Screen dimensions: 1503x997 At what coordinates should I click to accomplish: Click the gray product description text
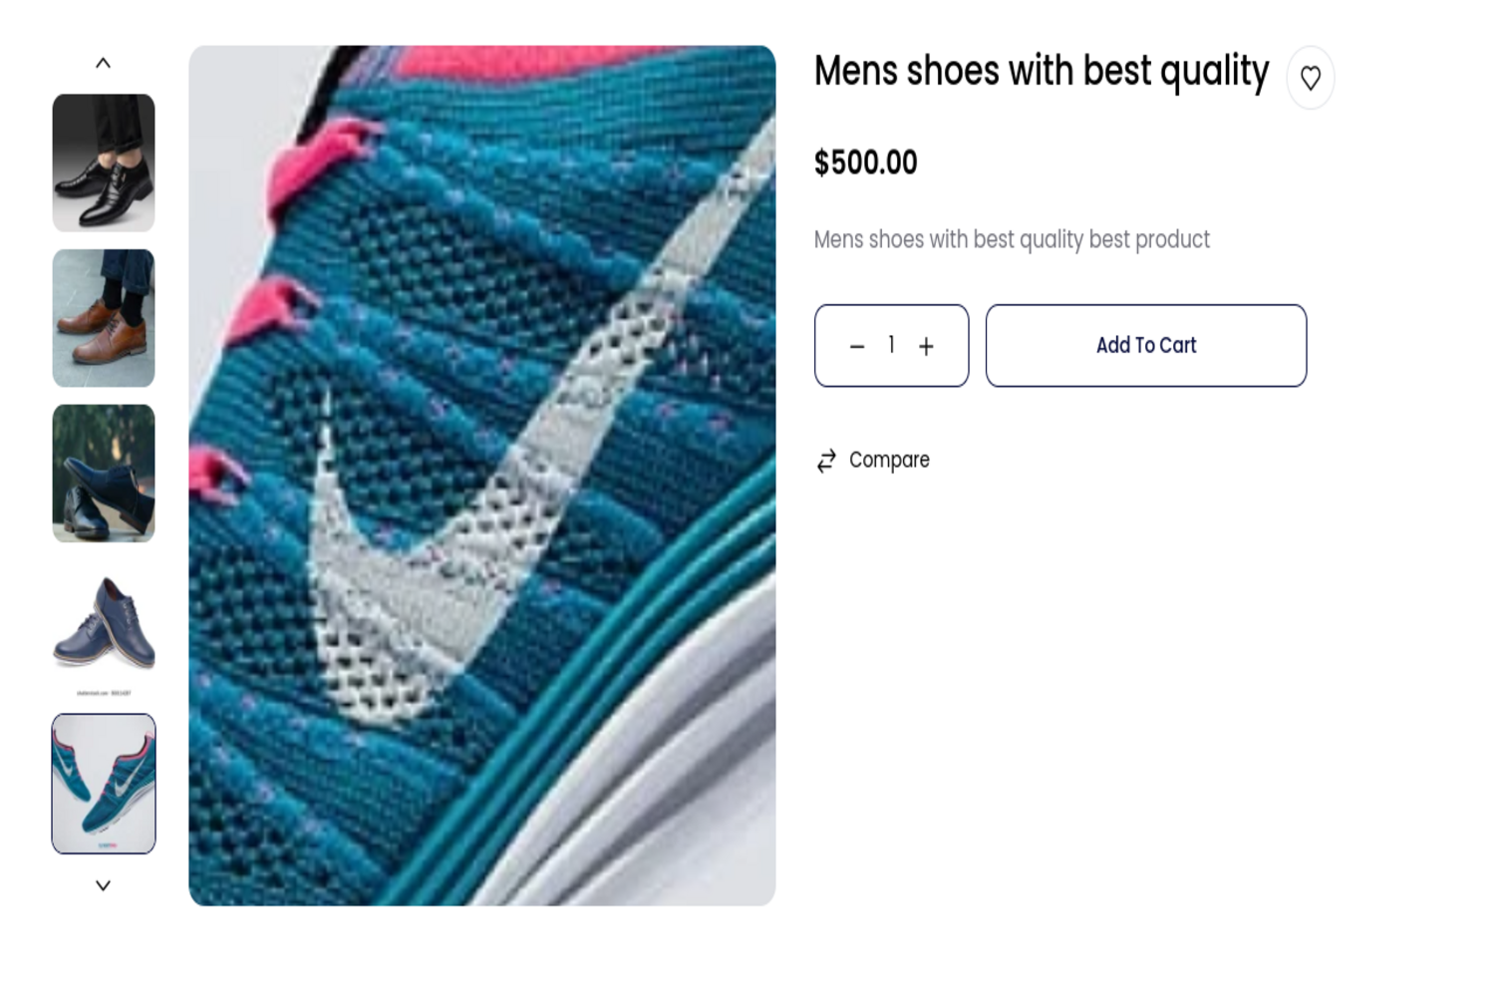pos(1011,240)
